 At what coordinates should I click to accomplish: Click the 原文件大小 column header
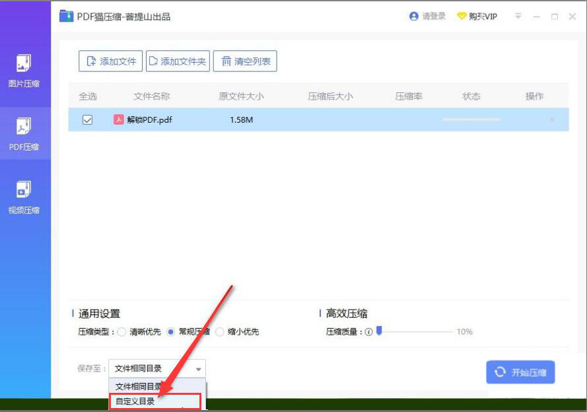pyautogui.click(x=242, y=96)
